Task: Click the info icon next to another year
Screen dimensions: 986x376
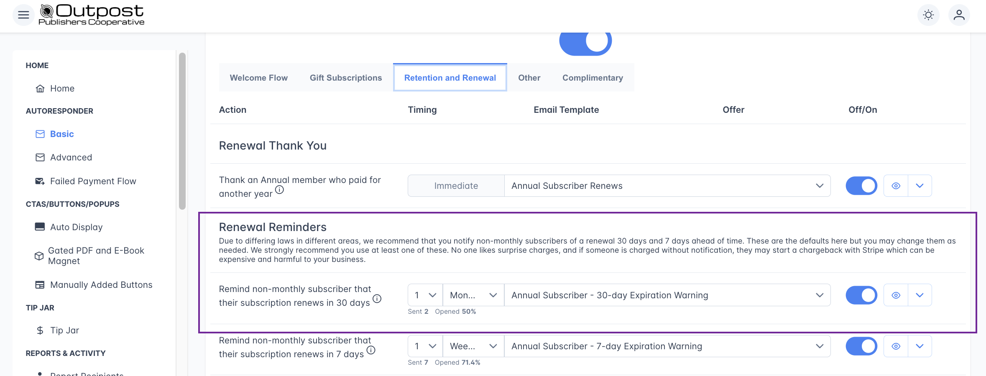Action: click(x=279, y=190)
